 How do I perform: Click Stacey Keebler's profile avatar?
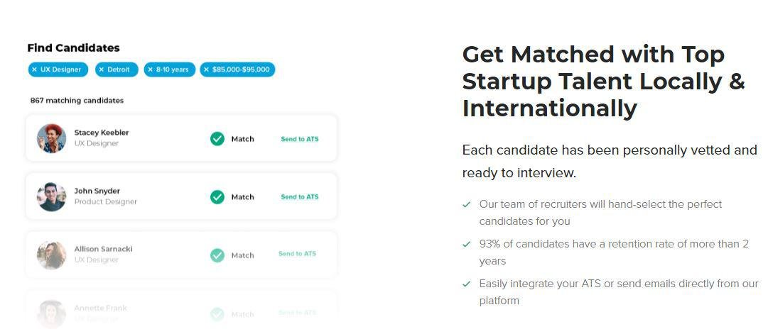tap(51, 138)
